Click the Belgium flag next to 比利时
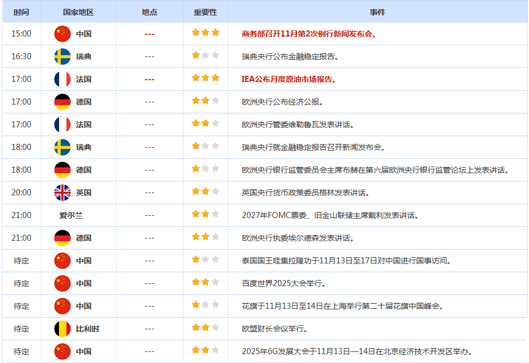Image resolution: width=529 pixels, height=363 pixels. click(x=62, y=329)
